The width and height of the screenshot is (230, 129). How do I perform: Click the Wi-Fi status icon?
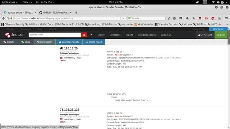(x=213, y=2)
